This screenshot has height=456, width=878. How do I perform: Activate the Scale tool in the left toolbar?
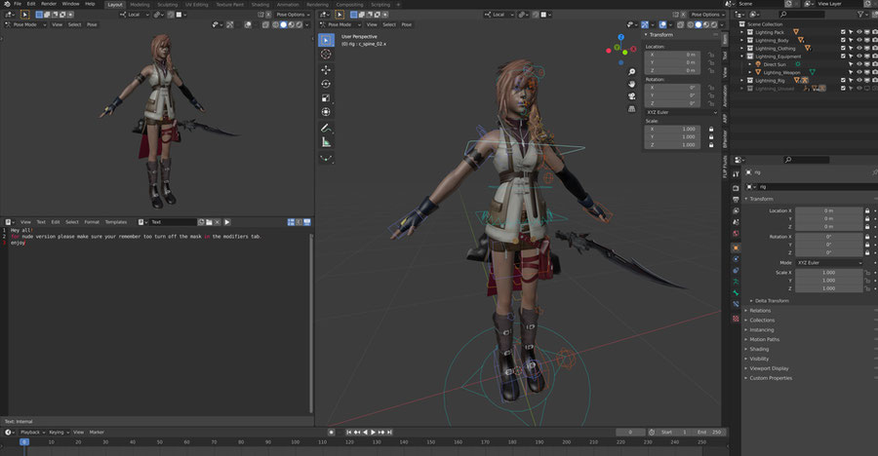pos(326,97)
